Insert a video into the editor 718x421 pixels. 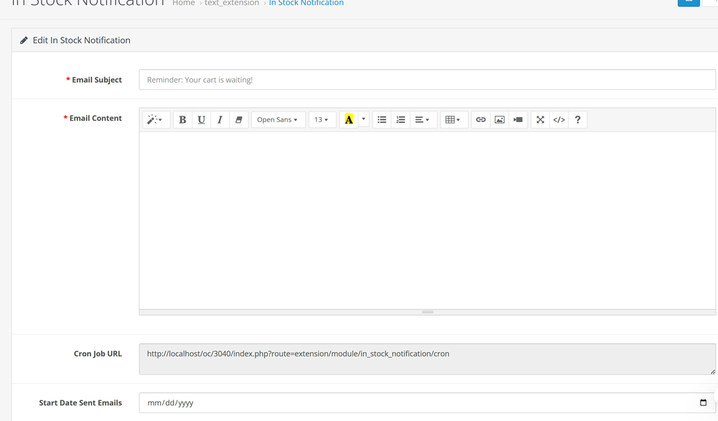518,120
